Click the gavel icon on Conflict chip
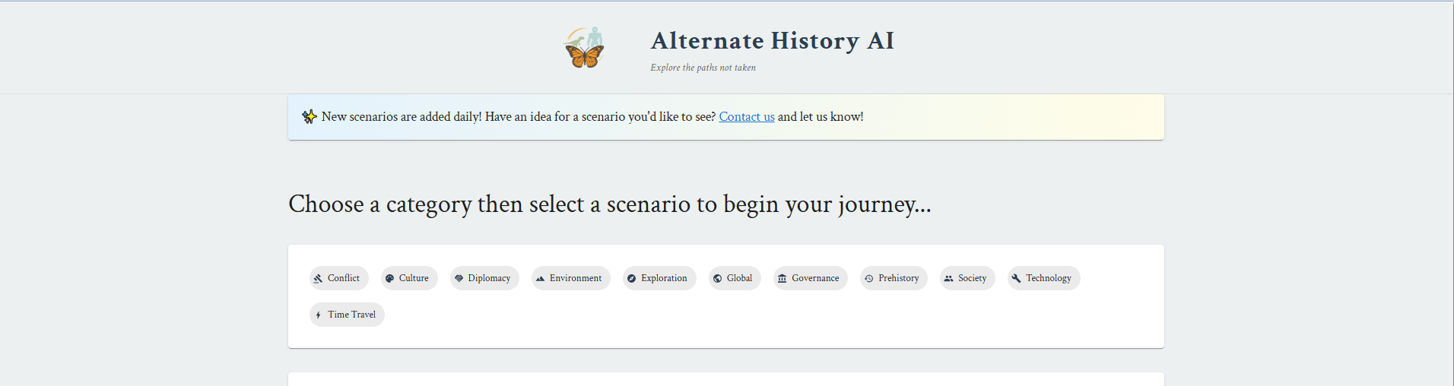The image size is (1454, 386). click(x=319, y=279)
